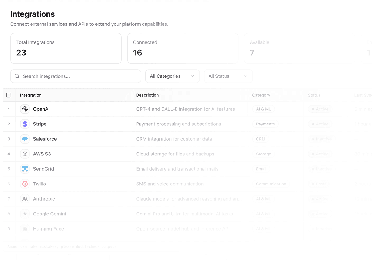Click the SendGrid logo icon

[x=25, y=169]
